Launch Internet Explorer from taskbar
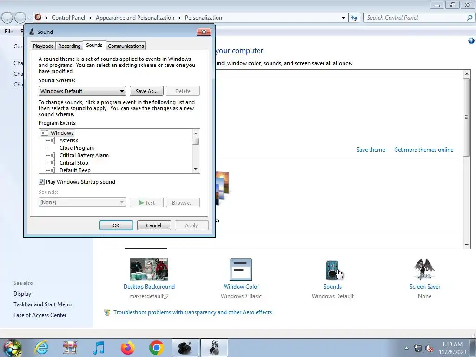 [x=41, y=348]
